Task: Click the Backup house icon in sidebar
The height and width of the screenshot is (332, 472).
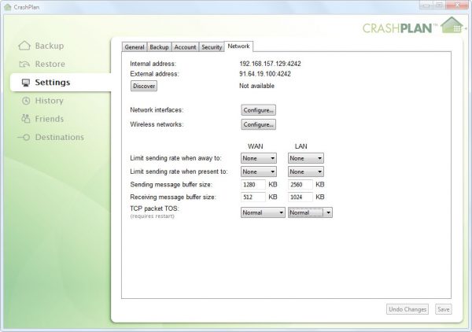Action: tap(24, 46)
